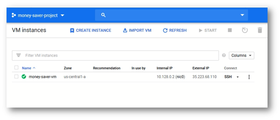The image size is (280, 120).
Task: Open the nic0 network interface link
Action: point(180,77)
